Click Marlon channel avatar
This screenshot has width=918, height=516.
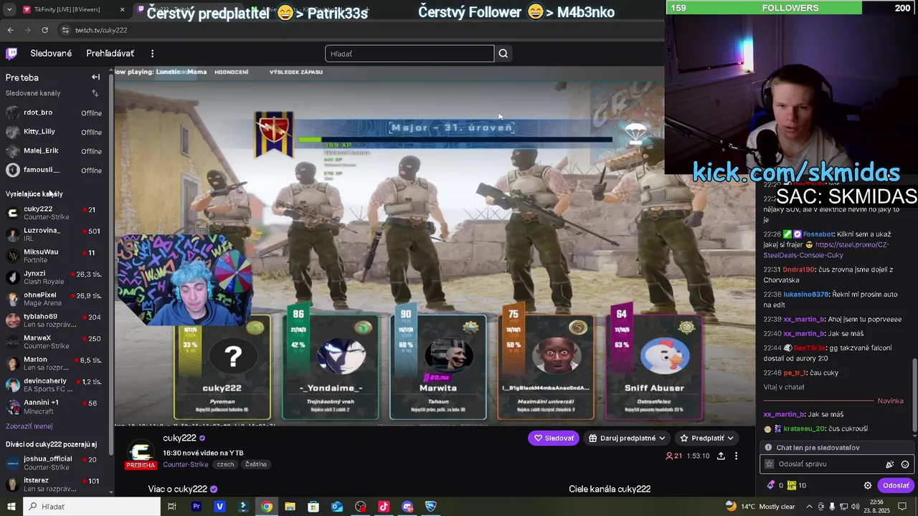tap(12, 363)
